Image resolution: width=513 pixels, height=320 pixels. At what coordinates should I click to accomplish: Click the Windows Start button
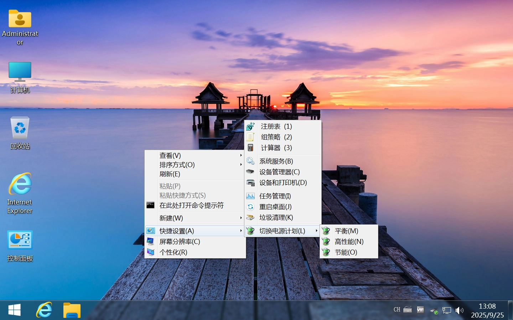14,310
